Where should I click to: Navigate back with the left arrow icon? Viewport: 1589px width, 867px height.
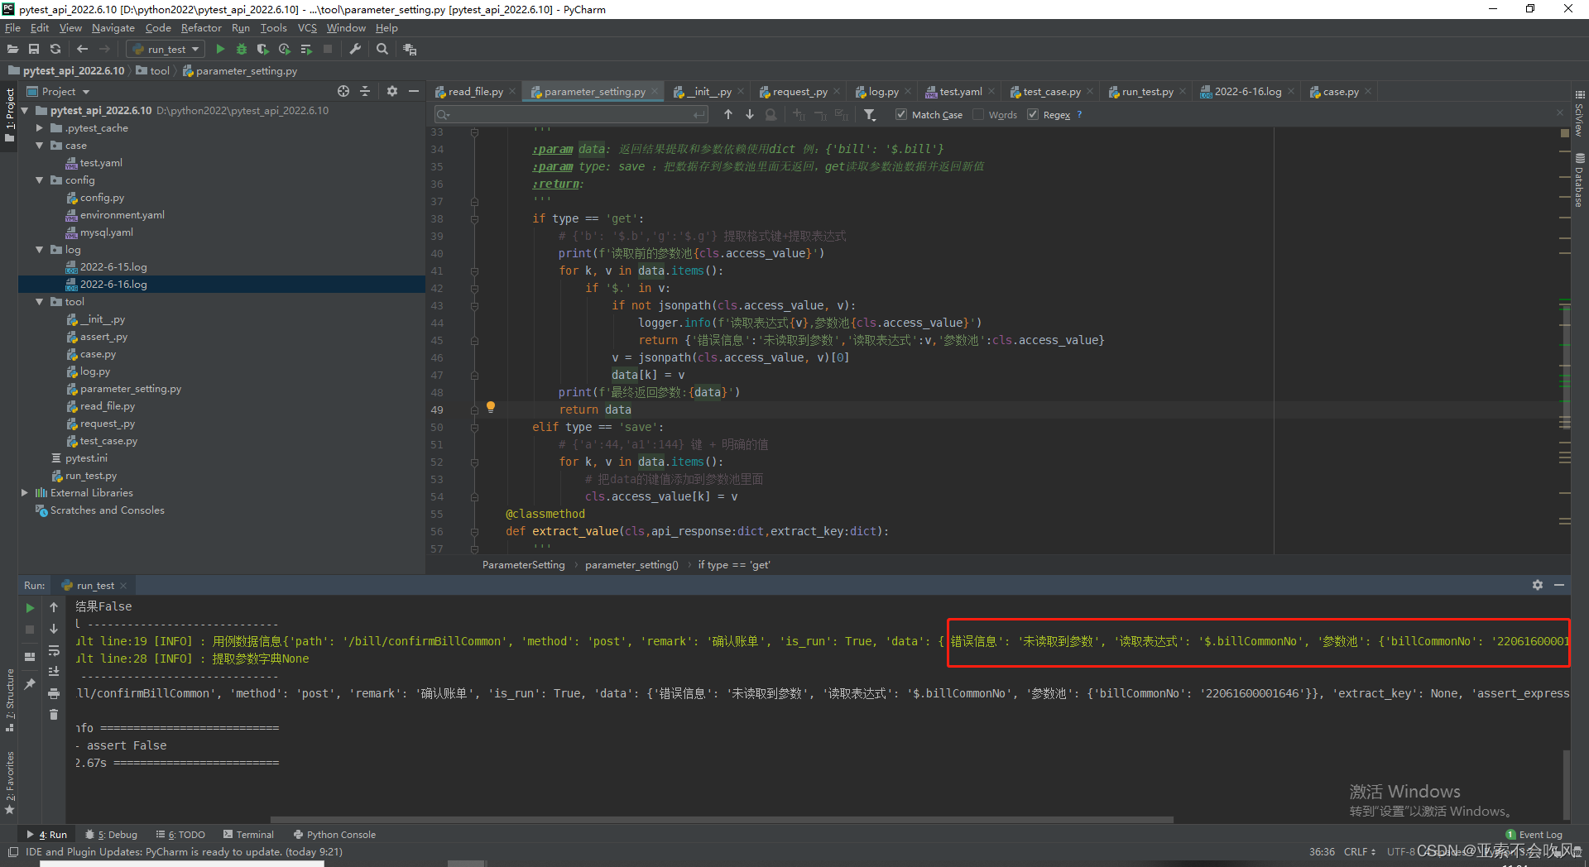point(82,49)
